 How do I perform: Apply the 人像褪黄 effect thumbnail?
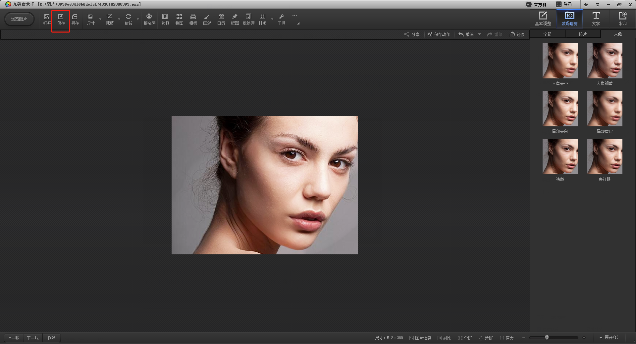[x=605, y=61]
